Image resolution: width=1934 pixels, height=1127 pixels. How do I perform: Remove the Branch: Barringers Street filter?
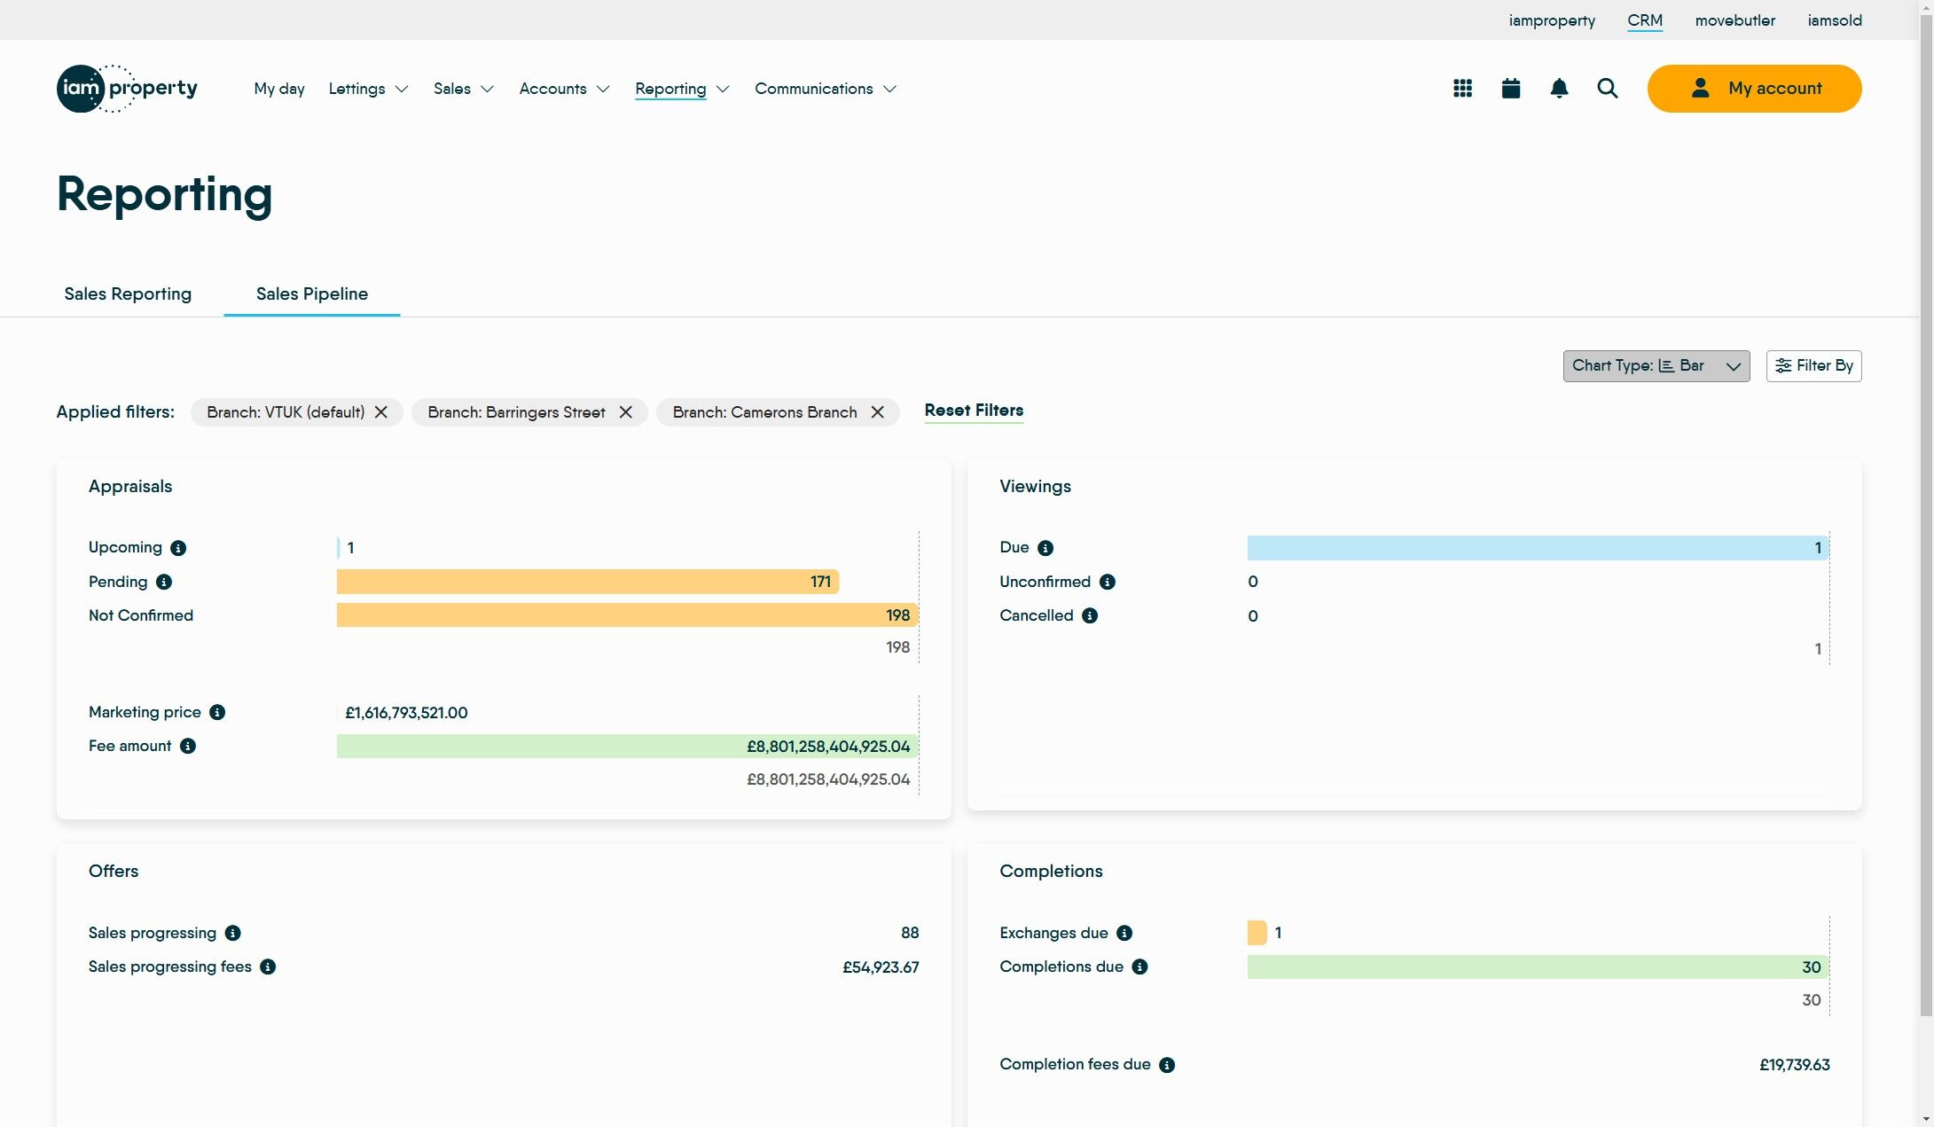click(x=626, y=412)
